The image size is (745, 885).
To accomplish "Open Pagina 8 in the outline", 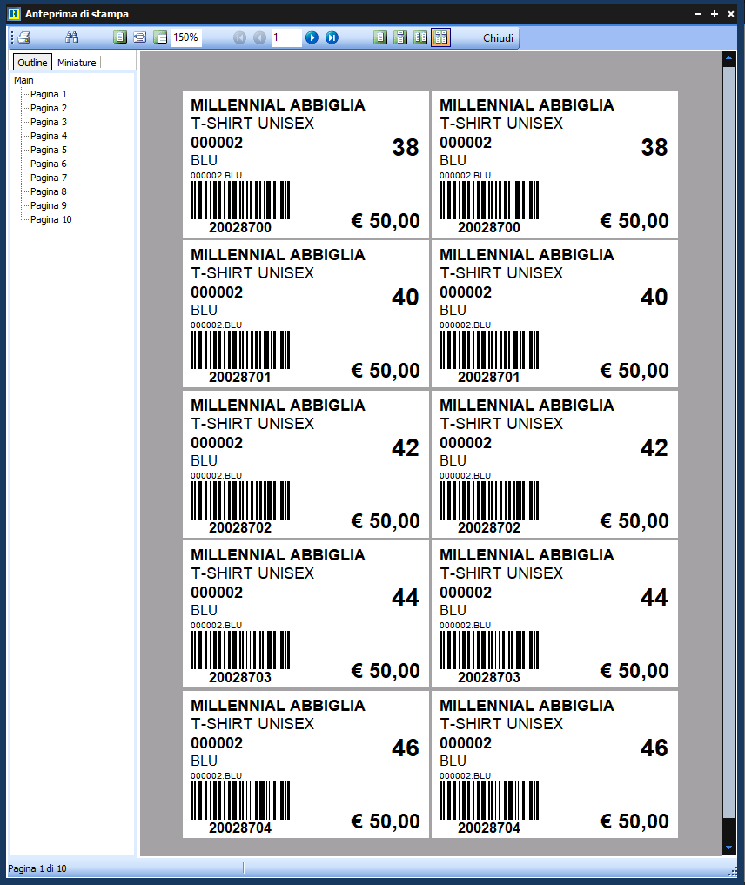I will [x=49, y=191].
